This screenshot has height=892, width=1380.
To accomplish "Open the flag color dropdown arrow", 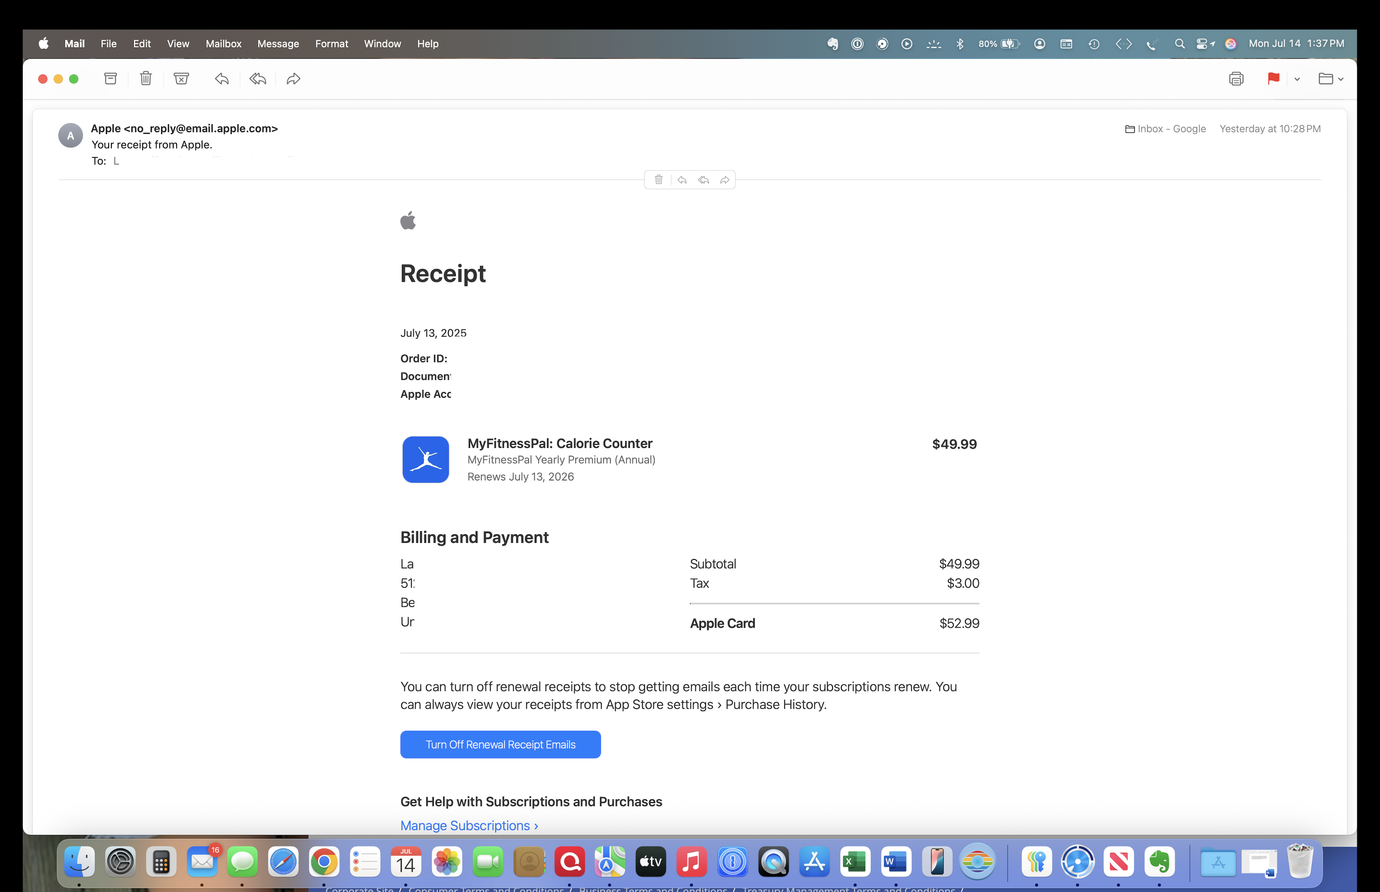I will (x=1297, y=79).
